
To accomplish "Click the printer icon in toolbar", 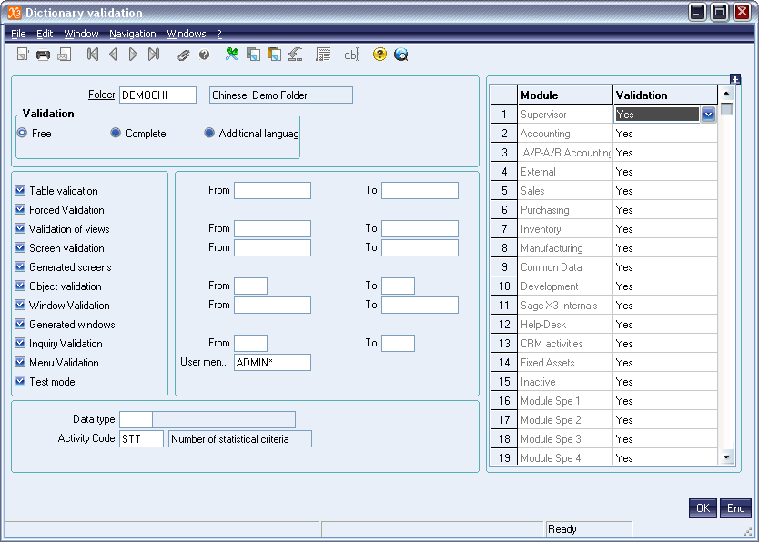I will 43,55.
